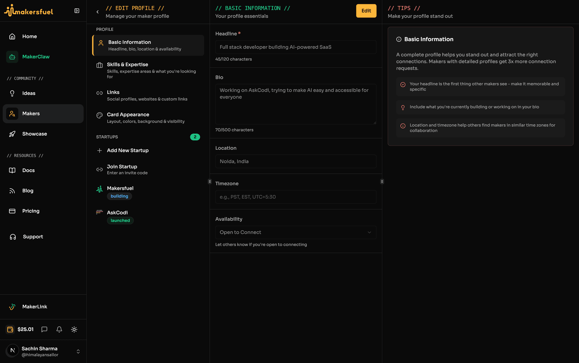Grab the left panel resize handle
The height and width of the screenshot is (363, 579).
(210, 182)
